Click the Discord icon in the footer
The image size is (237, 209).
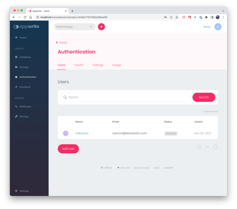pos(118,168)
